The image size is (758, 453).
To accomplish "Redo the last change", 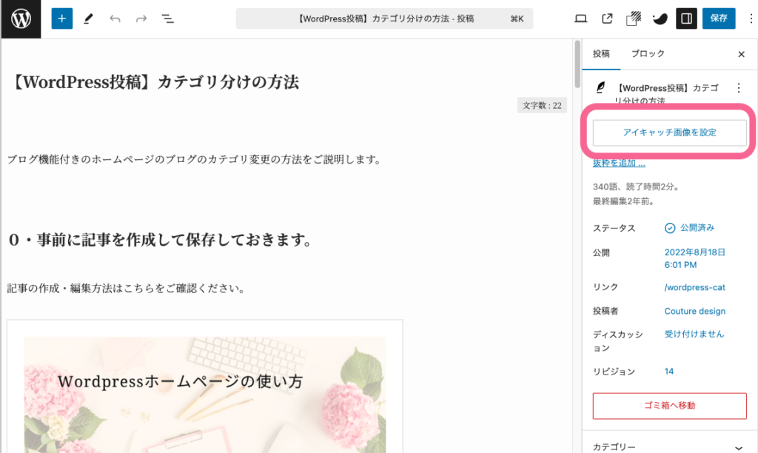I will (x=141, y=19).
